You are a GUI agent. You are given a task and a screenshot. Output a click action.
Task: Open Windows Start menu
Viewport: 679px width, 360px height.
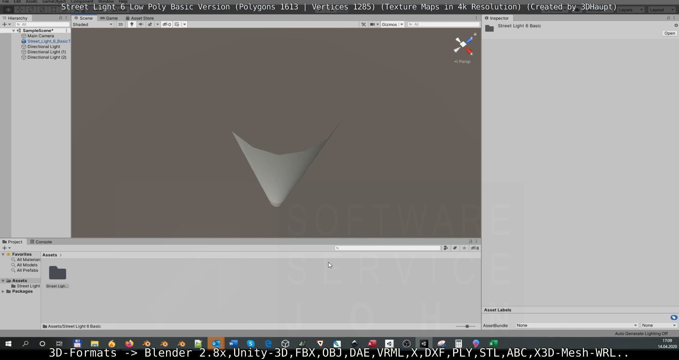[x=8, y=343]
